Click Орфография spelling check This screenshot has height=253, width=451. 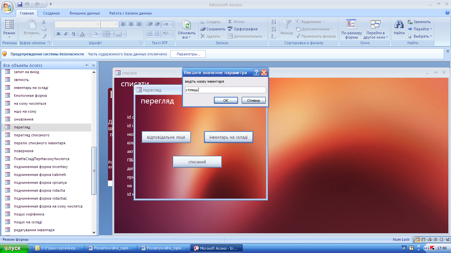coord(242,29)
